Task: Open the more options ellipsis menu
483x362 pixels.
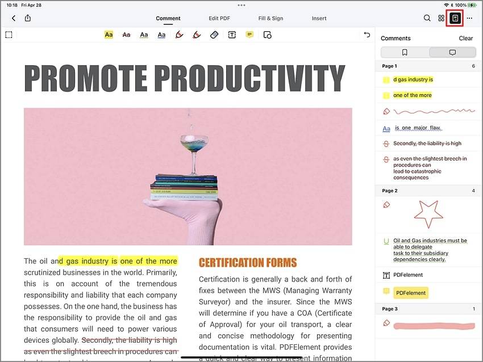Action: pyautogui.click(x=469, y=18)
